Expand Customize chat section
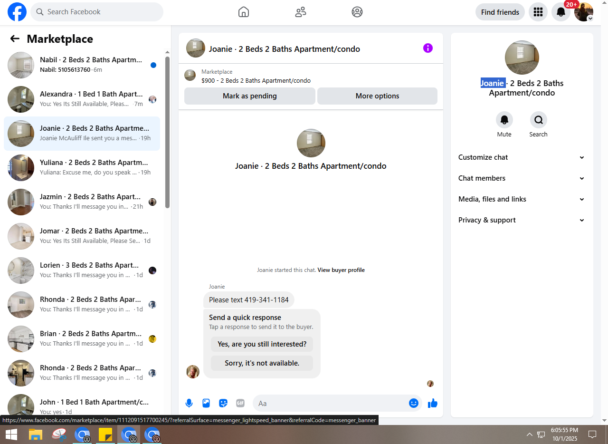The width and height of the screenshot is (608, 444). click(x=522, y=157)
